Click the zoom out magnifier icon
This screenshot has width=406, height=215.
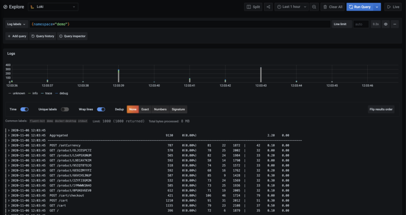point(314,7)
